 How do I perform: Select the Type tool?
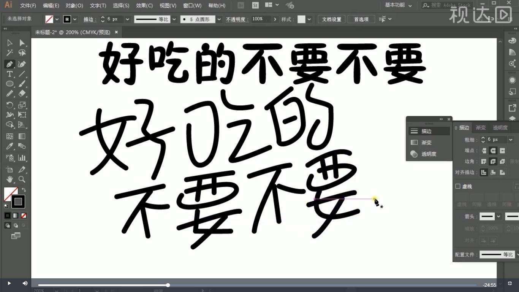(x=9, y=74)
